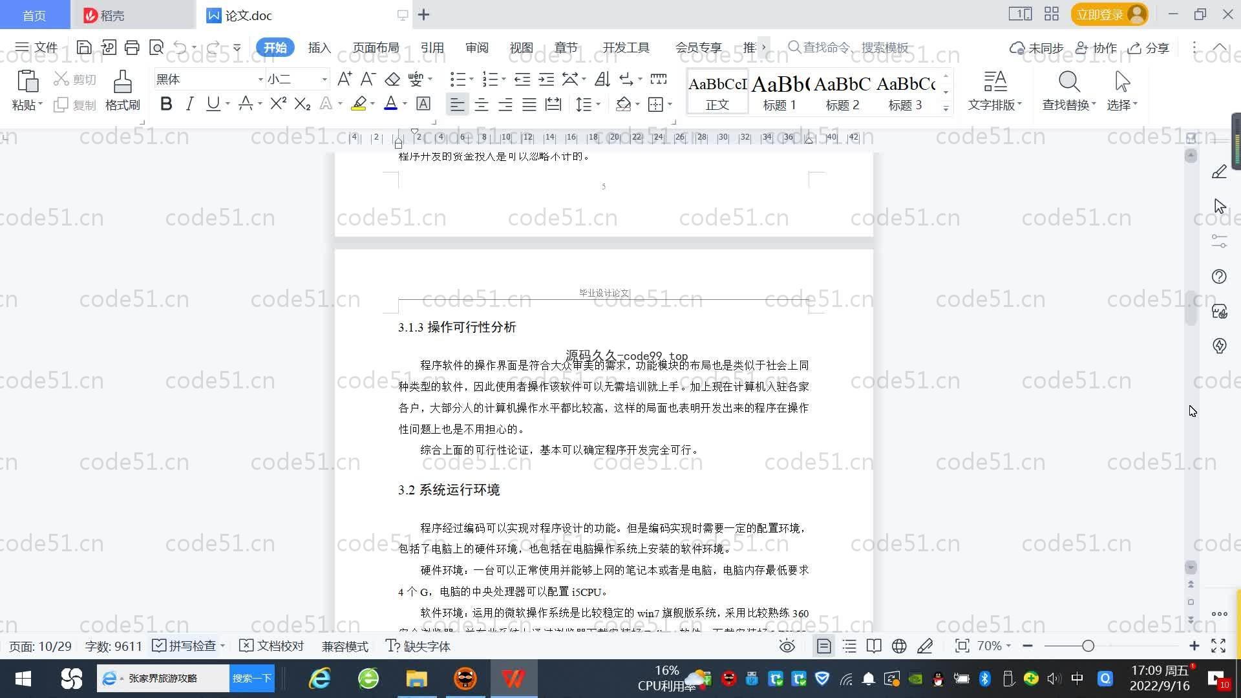
Task: Open font color dropdown arrow
Action: 405,104
